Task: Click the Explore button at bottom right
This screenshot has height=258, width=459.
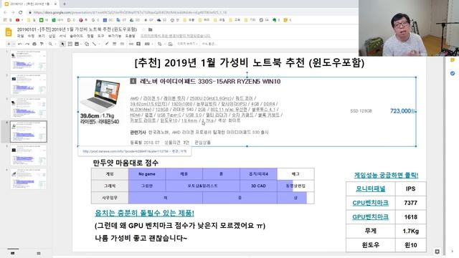Action: tap(437, 252)
